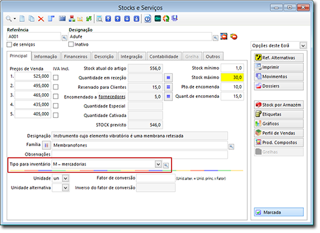Select the Principal tab
The image size is (320, 233).
point(19,56)
